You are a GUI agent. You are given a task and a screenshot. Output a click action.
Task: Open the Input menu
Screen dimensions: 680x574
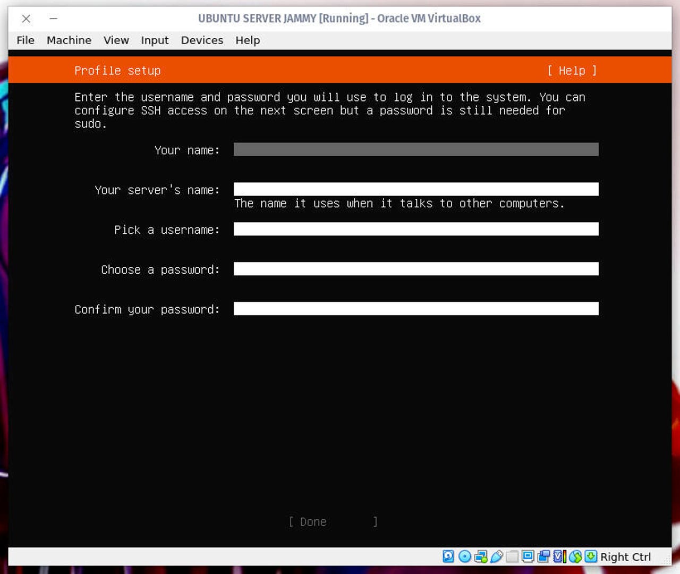(154, 40)
